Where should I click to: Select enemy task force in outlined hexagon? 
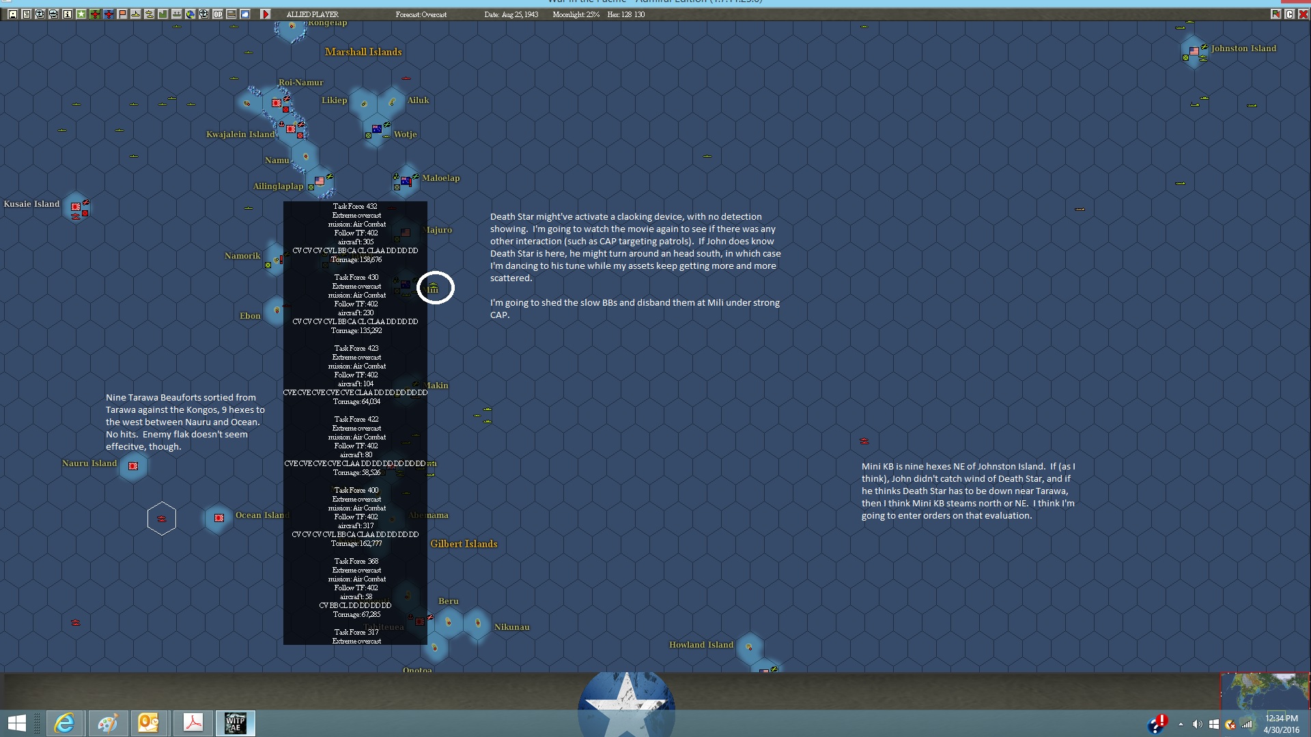162,519
